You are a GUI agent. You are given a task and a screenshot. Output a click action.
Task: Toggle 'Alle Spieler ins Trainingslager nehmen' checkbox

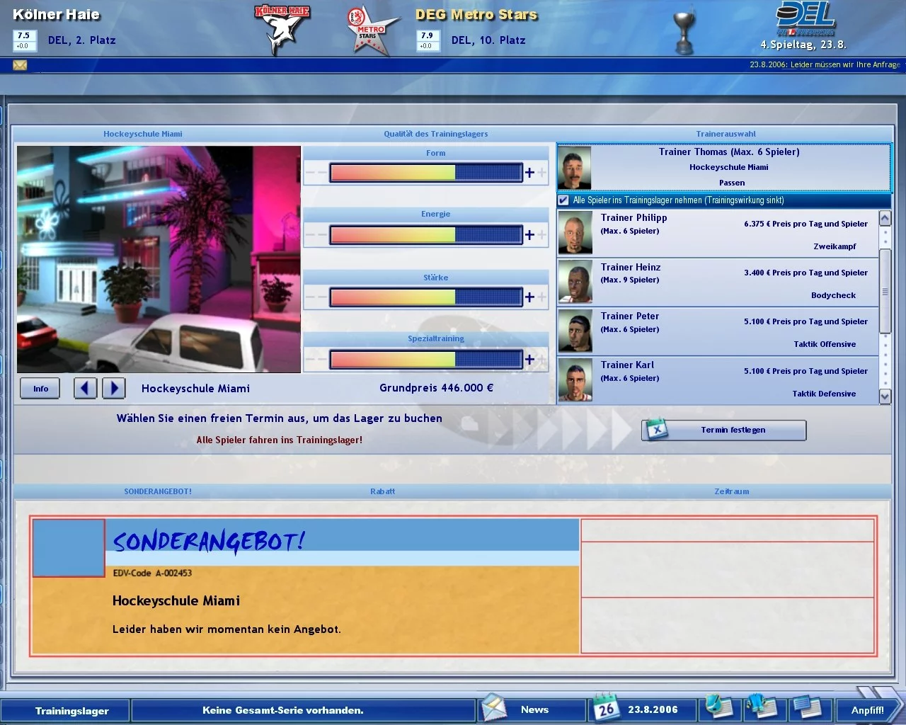(563, 200)
